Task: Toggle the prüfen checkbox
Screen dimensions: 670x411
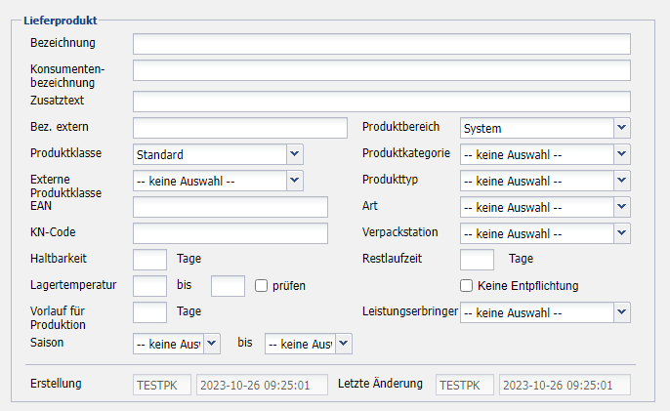Action: (x=261, y=286)
